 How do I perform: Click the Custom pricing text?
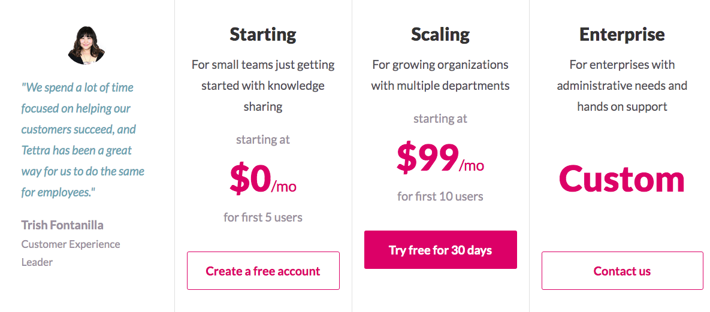coord(622,179)
